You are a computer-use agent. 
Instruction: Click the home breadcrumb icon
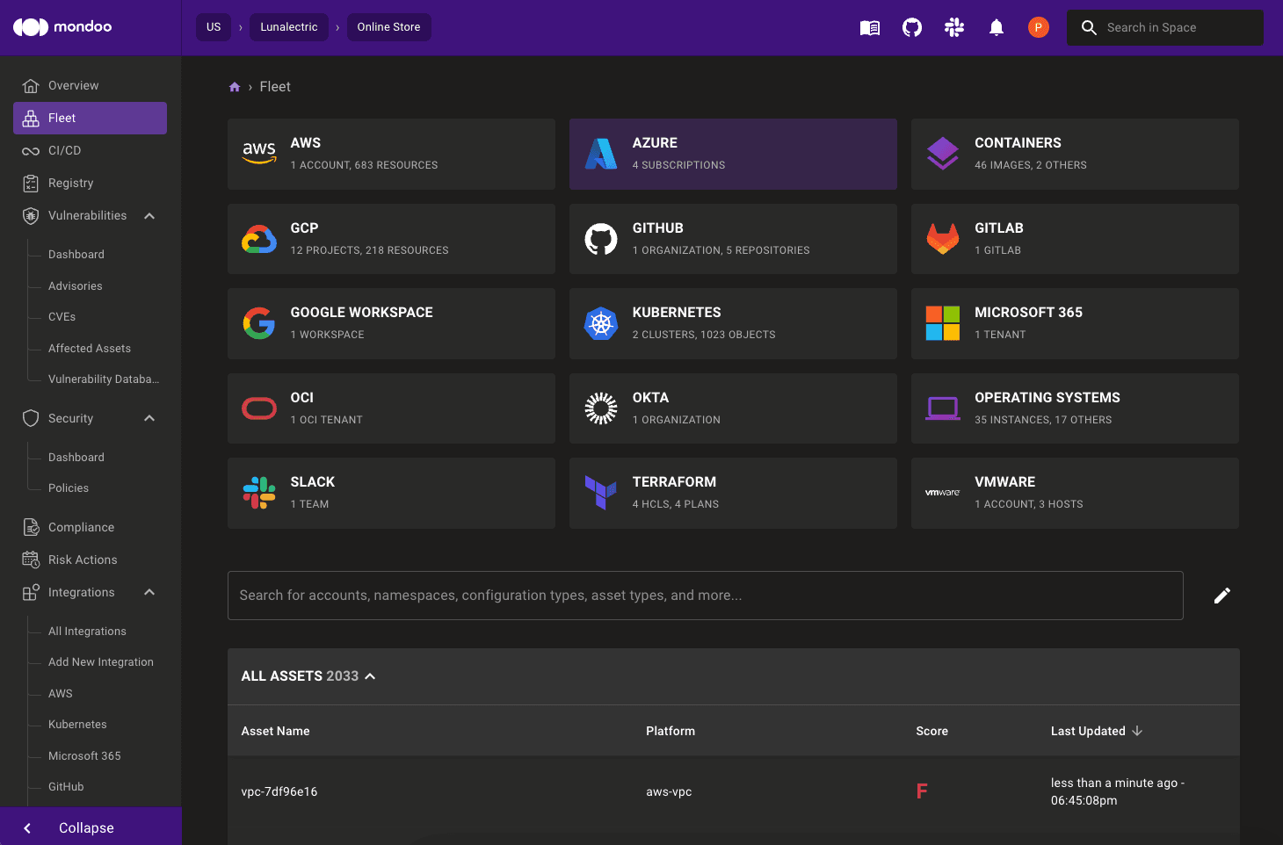235,87
